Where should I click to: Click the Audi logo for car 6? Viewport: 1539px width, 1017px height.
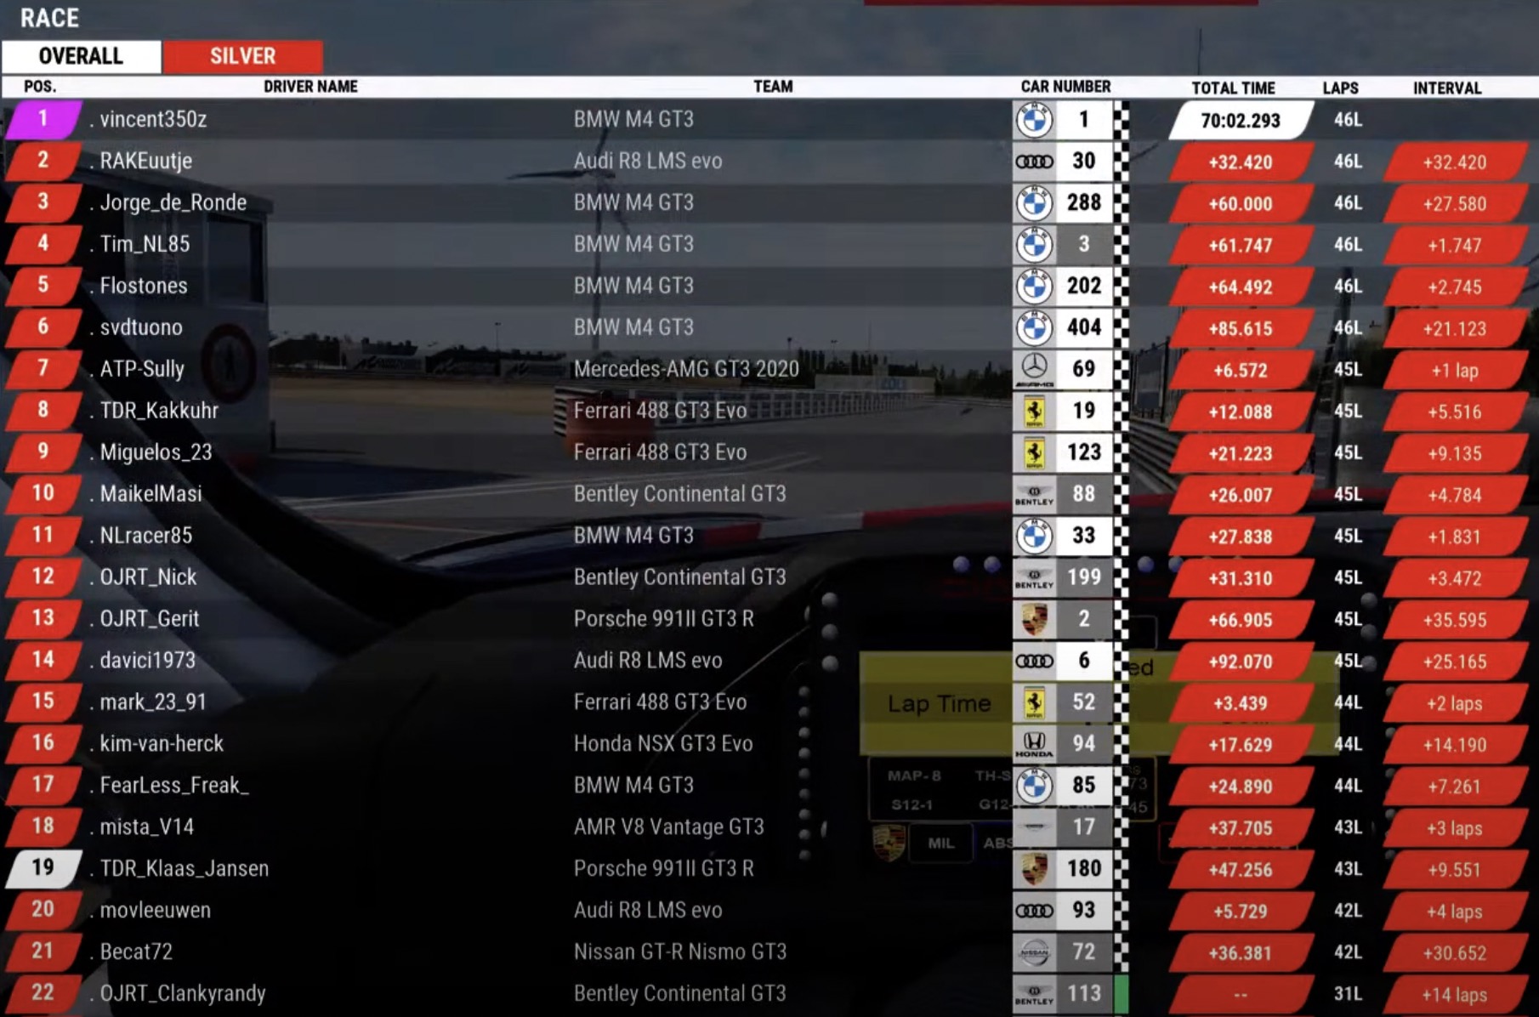pos(1034,662)
